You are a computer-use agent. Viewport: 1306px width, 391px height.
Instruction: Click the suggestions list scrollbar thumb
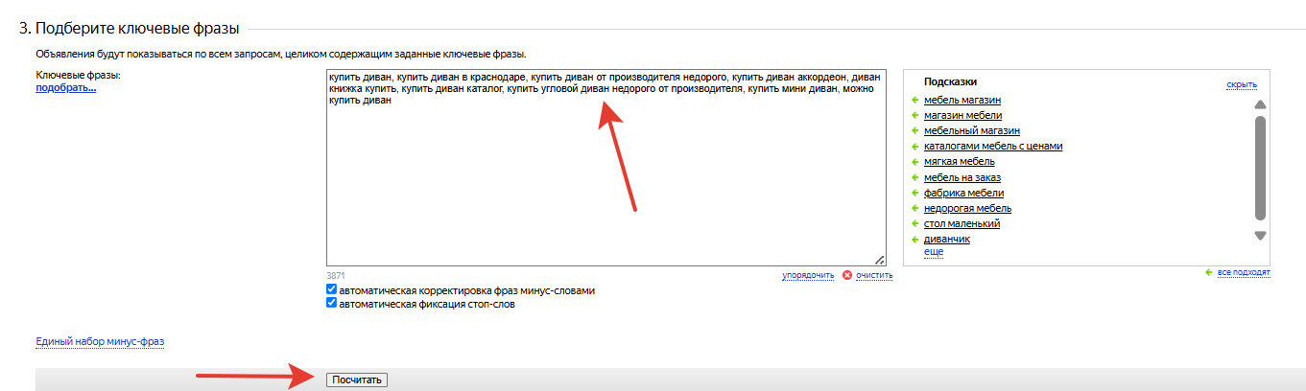[x=1261, y=169]
